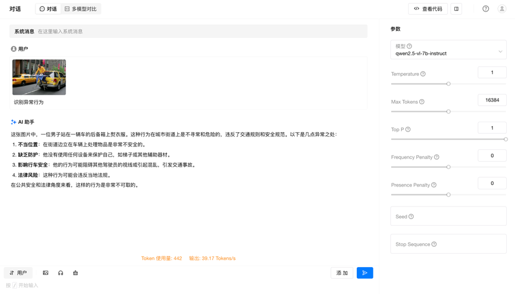Click the Frequency Penalty help icon
This screenshot has height=294, width=515.
(x=436, y=157)
